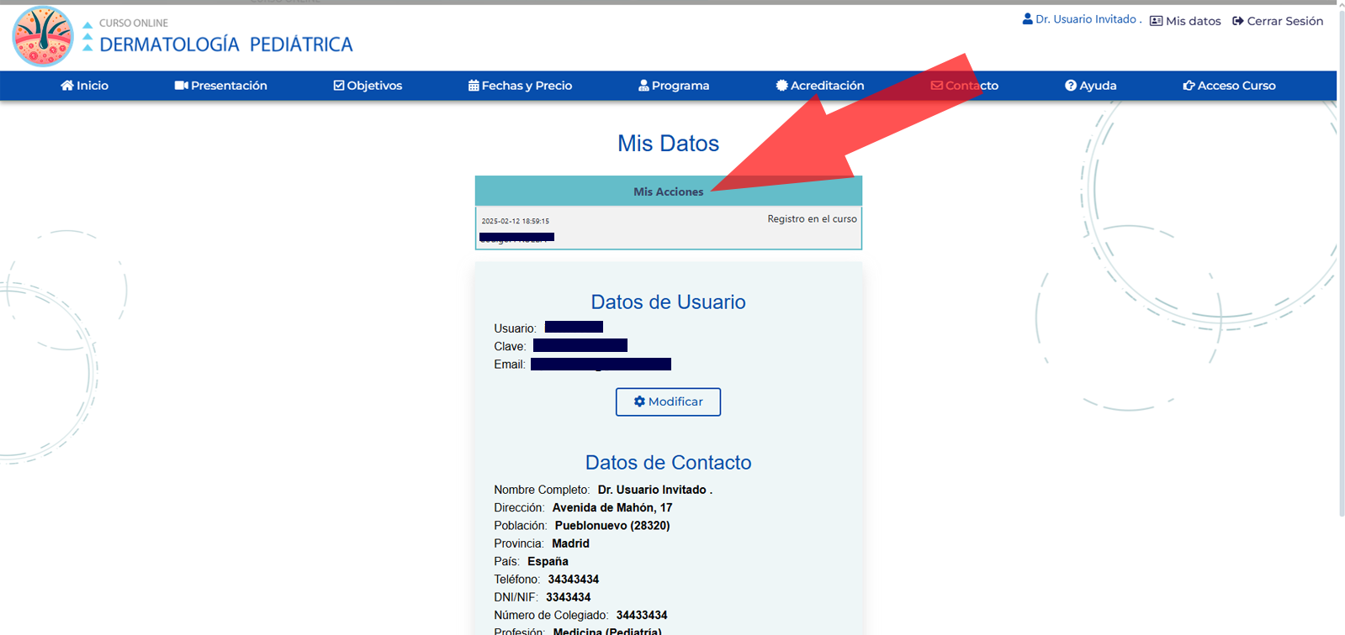Select Fechas y Precio in navigation bar

click(x=526, y=86)
